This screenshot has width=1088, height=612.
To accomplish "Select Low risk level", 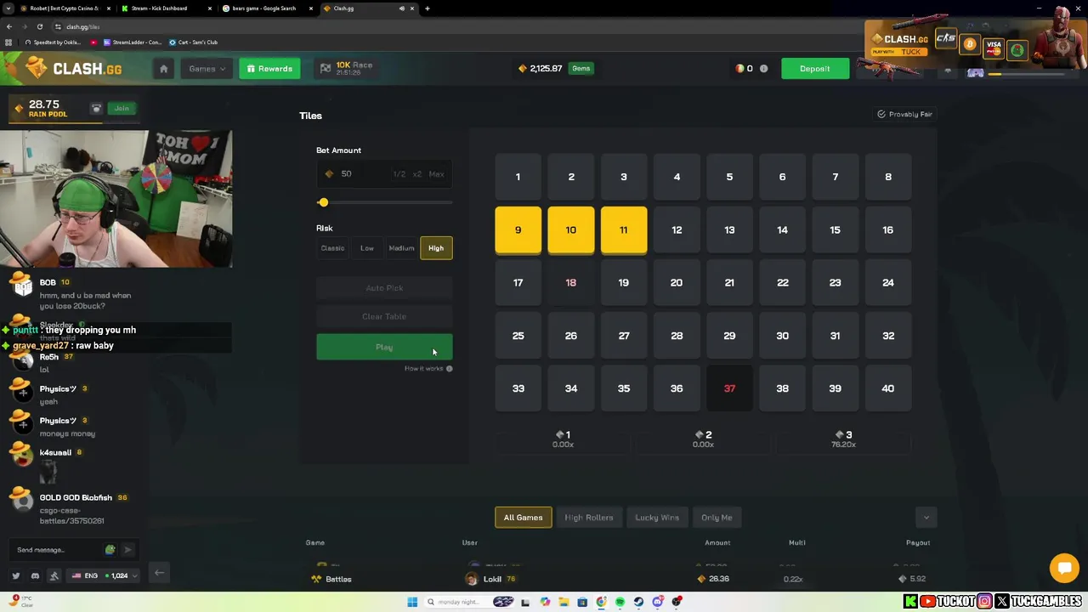I will tap(367, 248).
